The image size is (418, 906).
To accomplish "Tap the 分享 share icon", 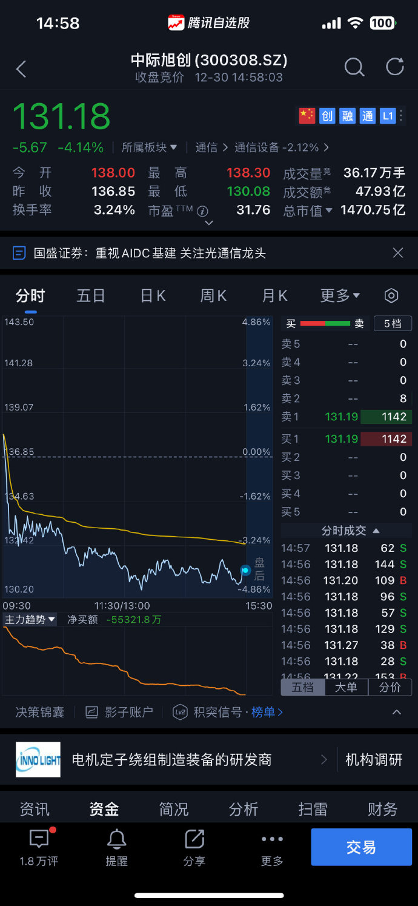I will [x=194, y=839].
